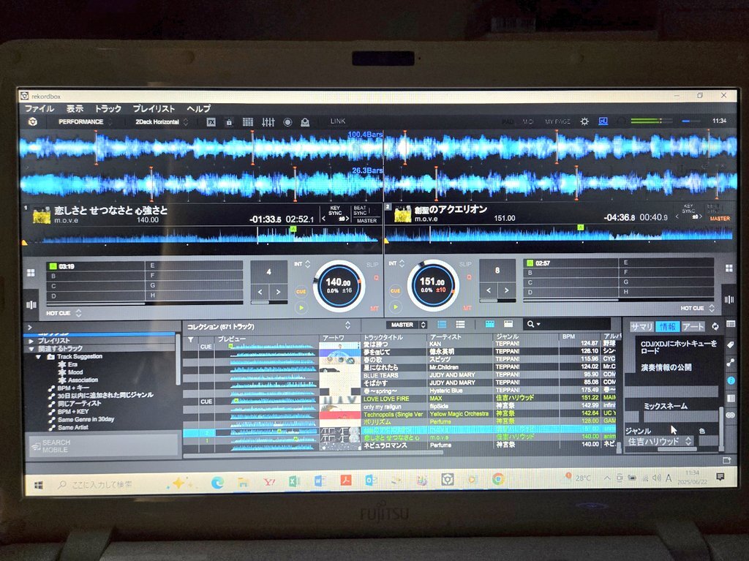This screenshot has width=749, height=561.
Task: Hit the Deck 1 CUE button
Action: (301, 291)
